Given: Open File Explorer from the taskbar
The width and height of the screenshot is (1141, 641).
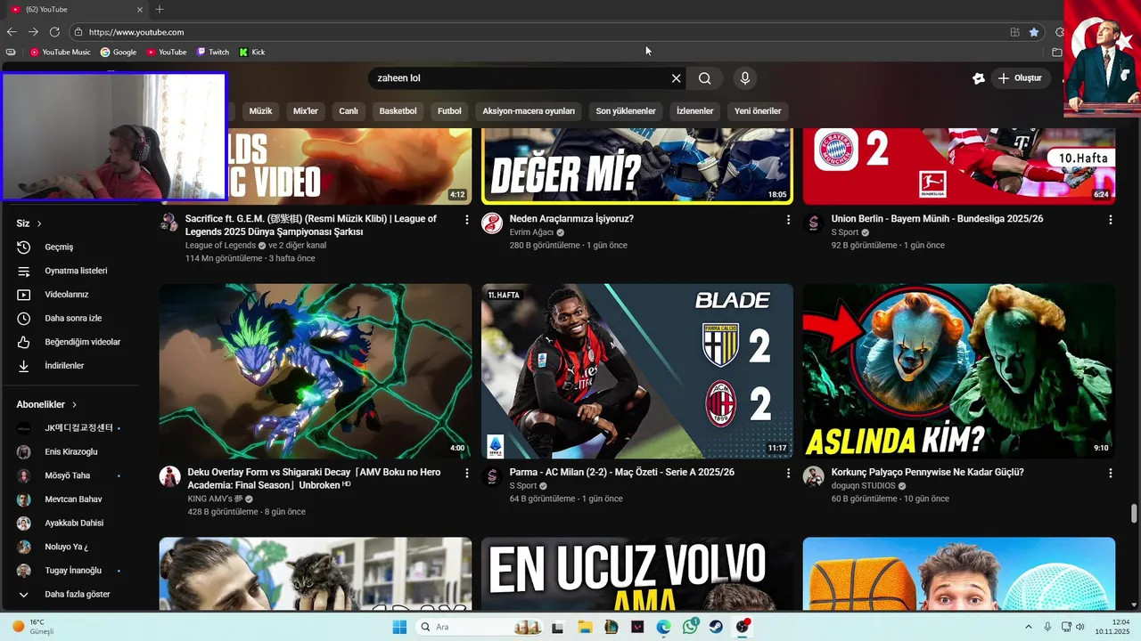Looking at the screenshot, I should [586, 627].
